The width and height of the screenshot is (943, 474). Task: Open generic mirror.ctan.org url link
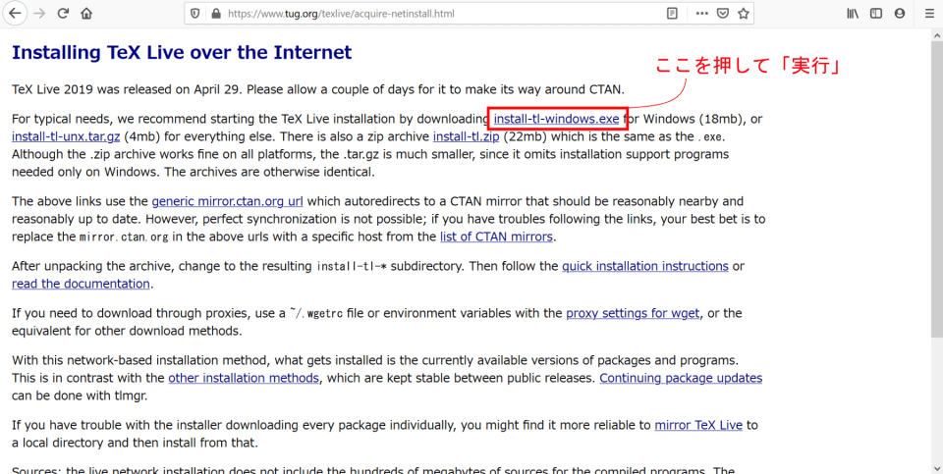pyautogui.click(x=227, y=201)
